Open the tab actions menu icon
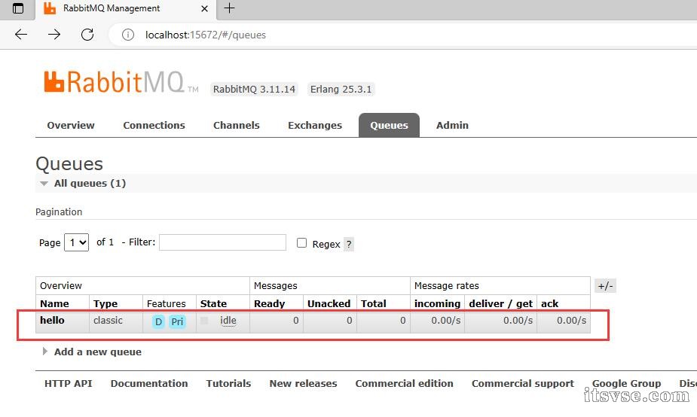Viewport: 697px width, 417px height. coord(18,8)
